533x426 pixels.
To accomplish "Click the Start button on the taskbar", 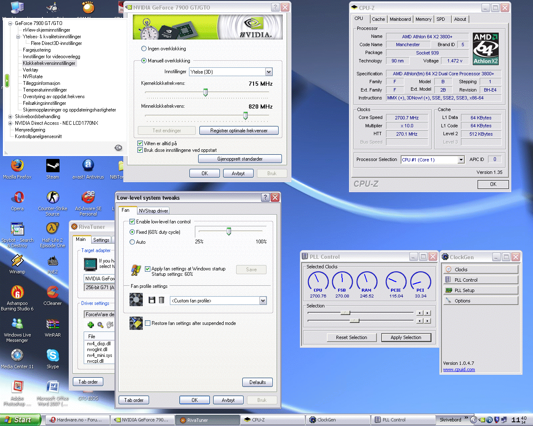I will pyautogui.click(x=20, y=420).
